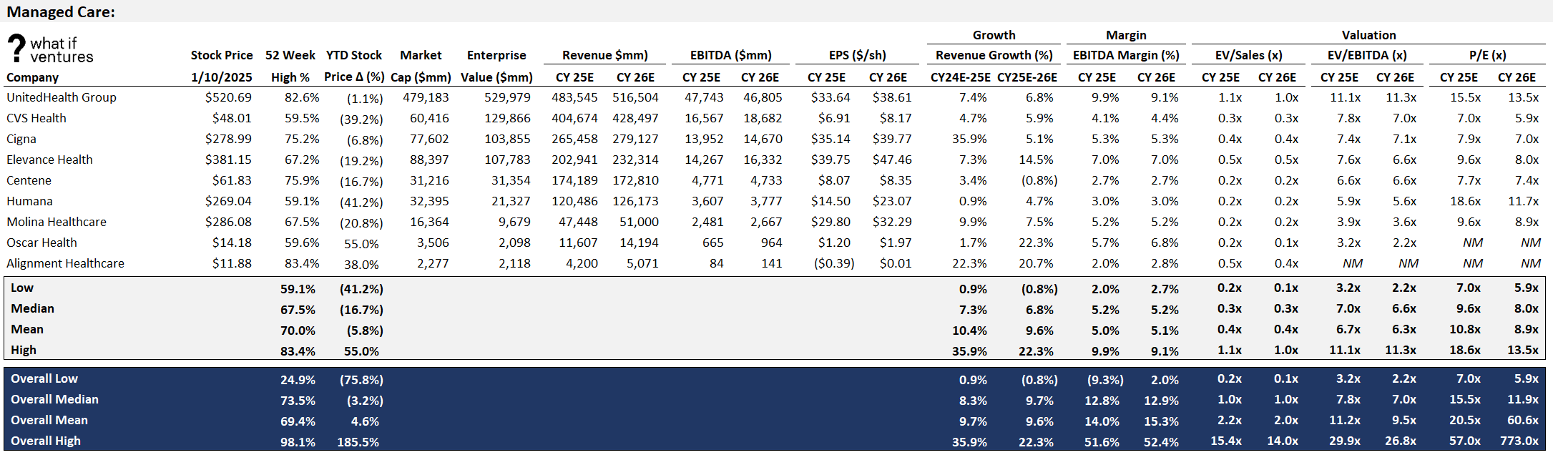This screenshot has width=1553, height=455.
Task: Click Alignment Healthcare company name
Action: (x=66, y=263)
